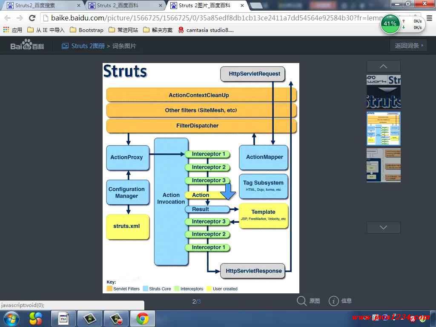
Task: Click the 信息 info circle icon
Action: pyautogui.click(x=333, y=301)
